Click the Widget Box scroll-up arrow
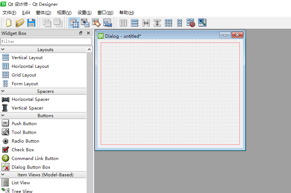Viewport: 291px width, 193px height. click(89, 50)
